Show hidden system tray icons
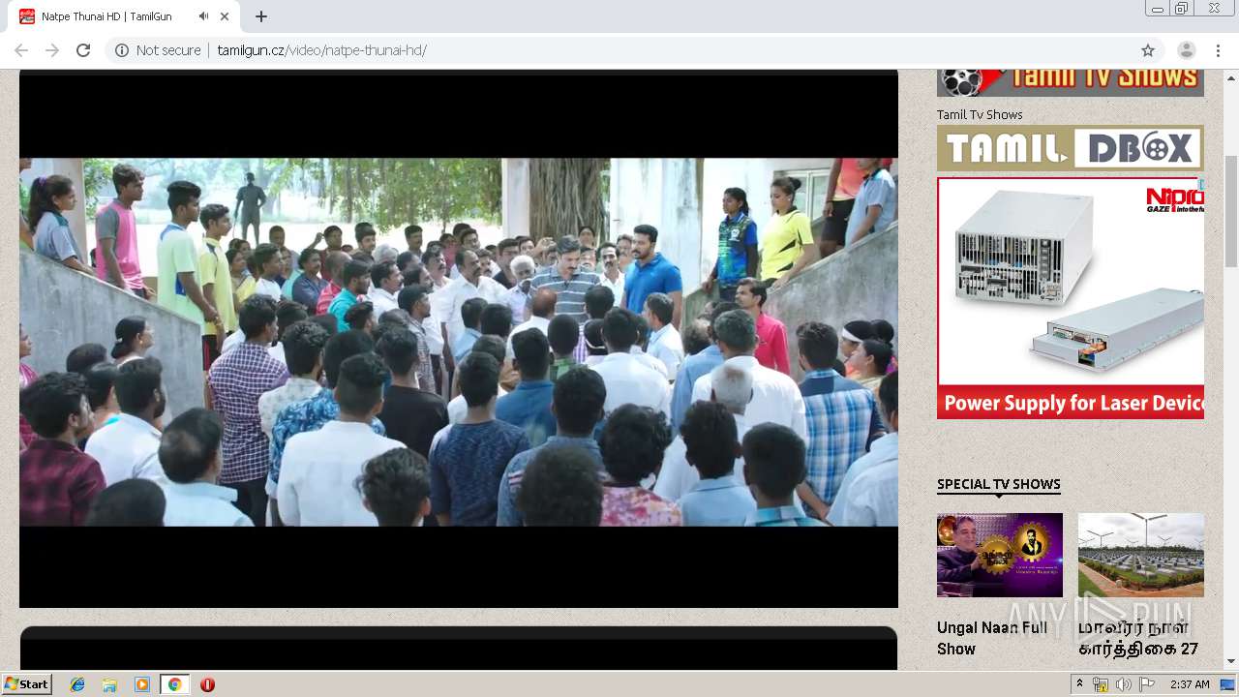The image size is (1239, 697). click(1079, 684)
